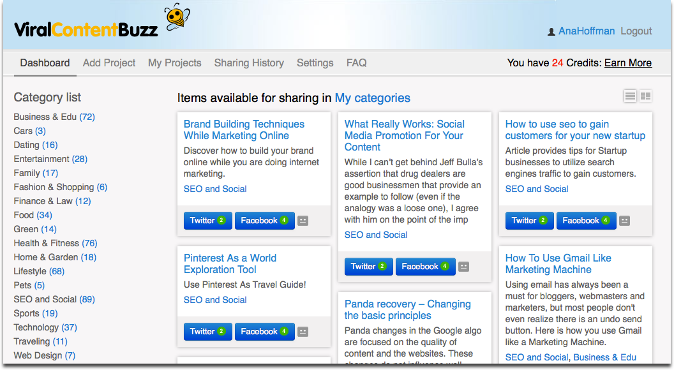The width and height of the screenshot is (674, 370).
Task: Click the user profile icon beside AnaHoffman
Action: pyautogui.click(x=551, y=32)
